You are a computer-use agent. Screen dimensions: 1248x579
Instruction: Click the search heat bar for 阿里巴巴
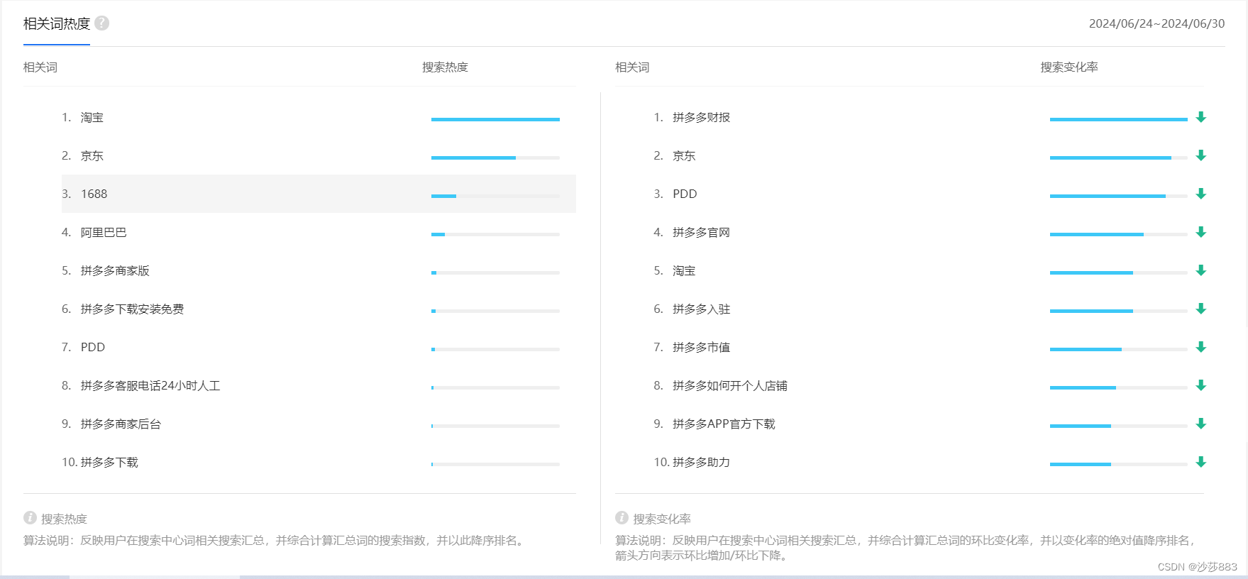tap(495, 234)
